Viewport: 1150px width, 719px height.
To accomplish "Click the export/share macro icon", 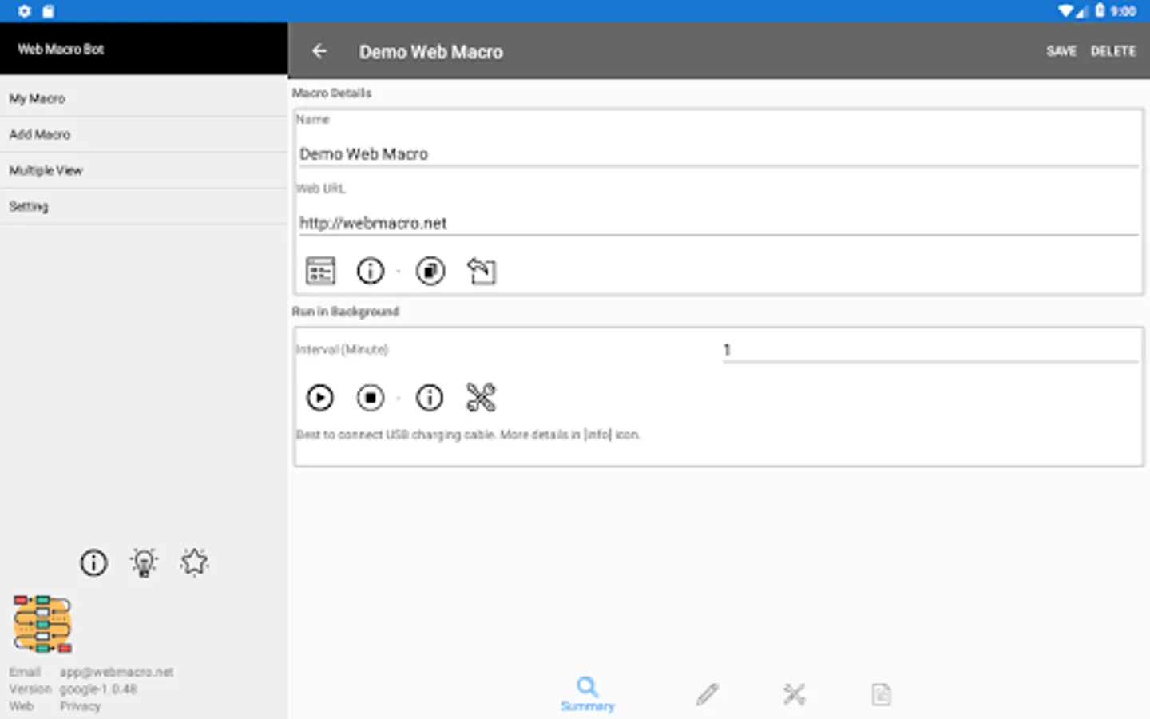I will point(482,272).
